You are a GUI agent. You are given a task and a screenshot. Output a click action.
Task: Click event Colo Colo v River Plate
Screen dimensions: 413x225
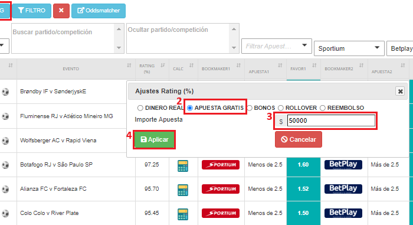click(x=49, y=213)
